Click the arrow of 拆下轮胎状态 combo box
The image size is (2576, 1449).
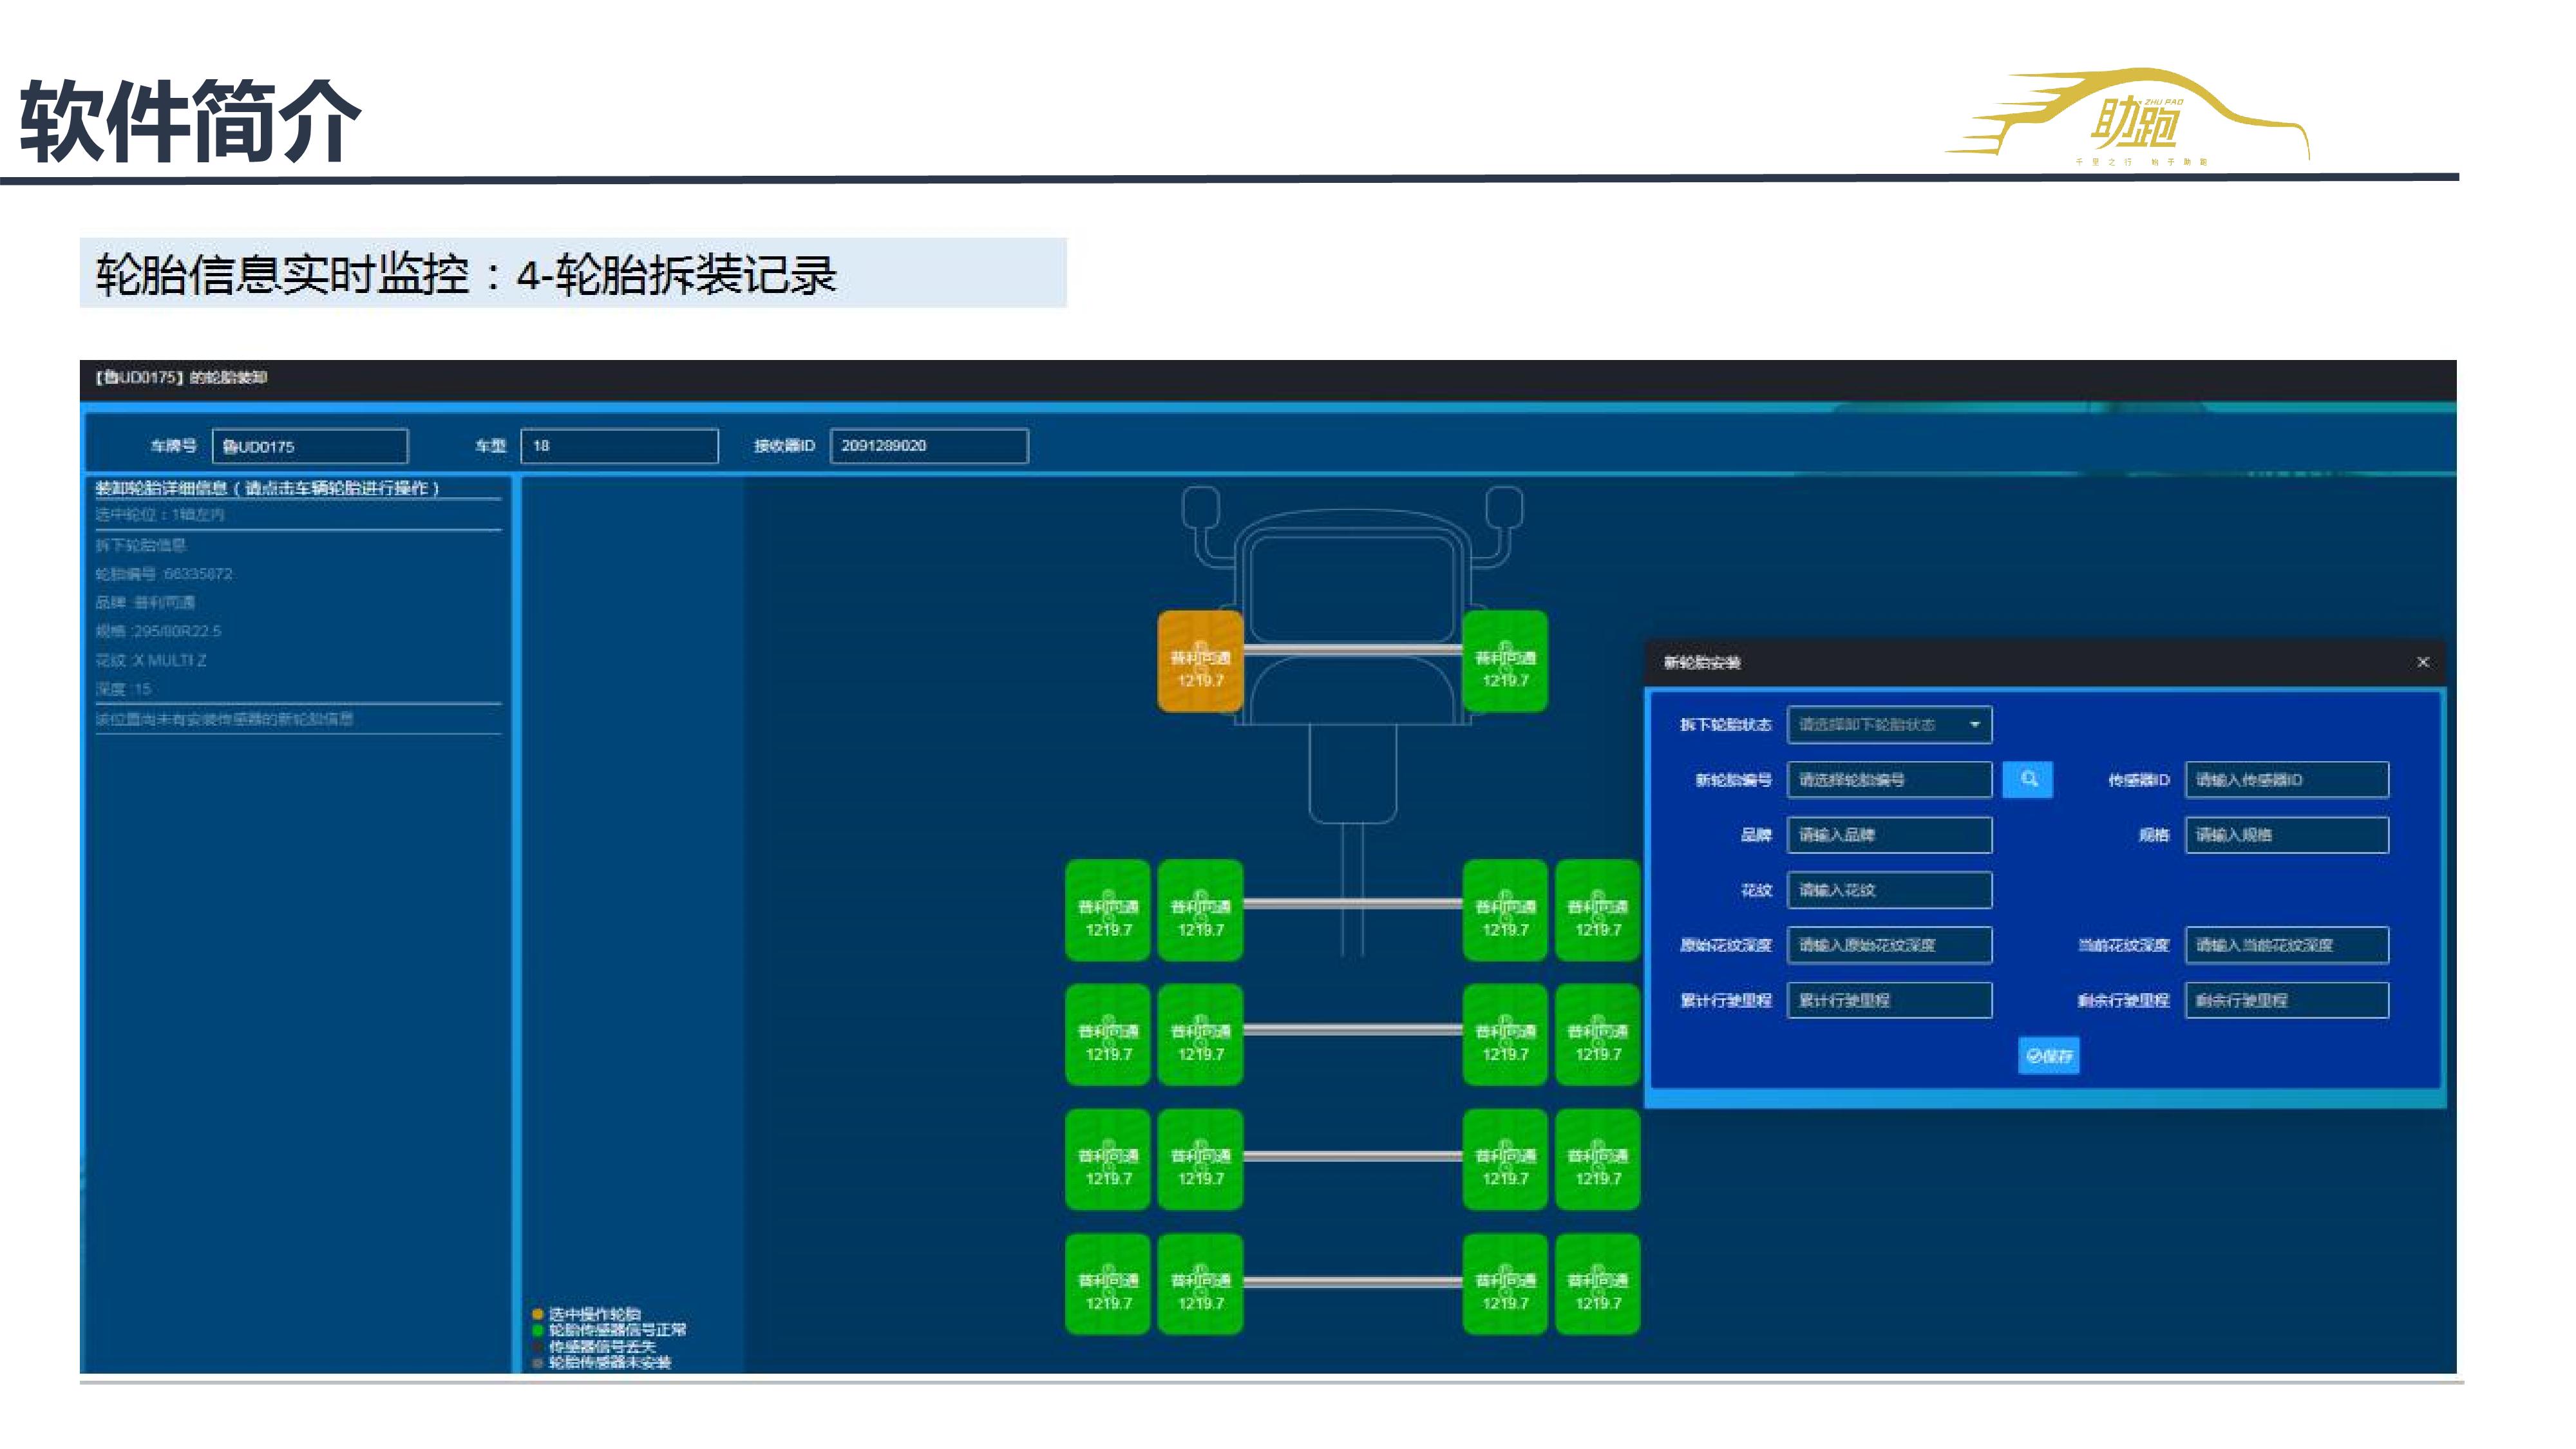pos(1974,725)
